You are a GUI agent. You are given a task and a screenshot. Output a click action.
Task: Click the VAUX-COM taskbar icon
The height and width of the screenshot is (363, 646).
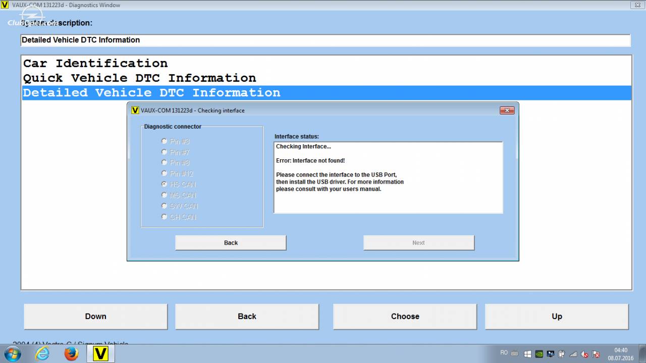pos(101,354)
